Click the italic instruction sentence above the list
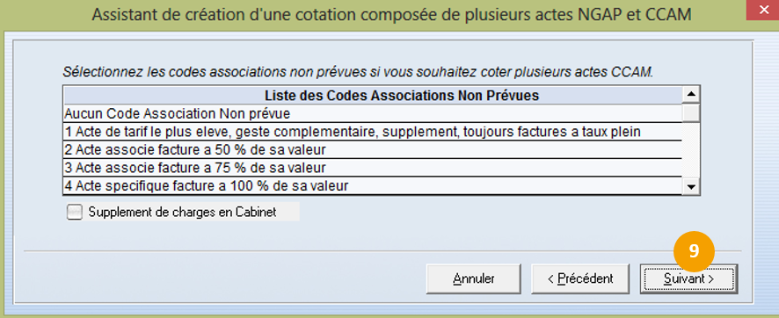Screen dimensions: 779x318 (358, 72)
